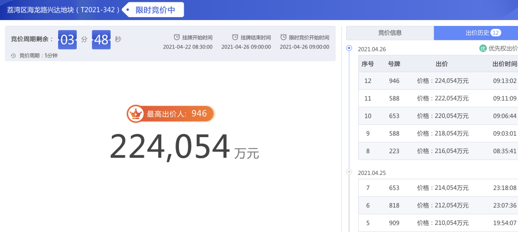Click the 优先权出价 legend label
The height and width of the screenshot is (232, 518).
tap(503, 48)
